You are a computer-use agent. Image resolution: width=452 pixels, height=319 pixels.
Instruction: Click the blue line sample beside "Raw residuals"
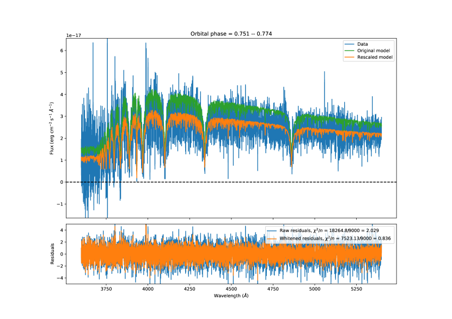point(272,231)
